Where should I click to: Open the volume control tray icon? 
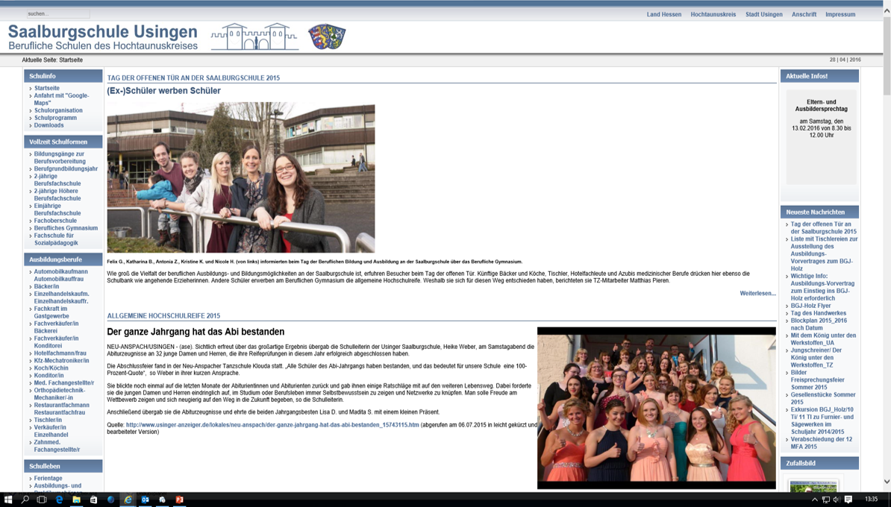[x=836, y=500]
